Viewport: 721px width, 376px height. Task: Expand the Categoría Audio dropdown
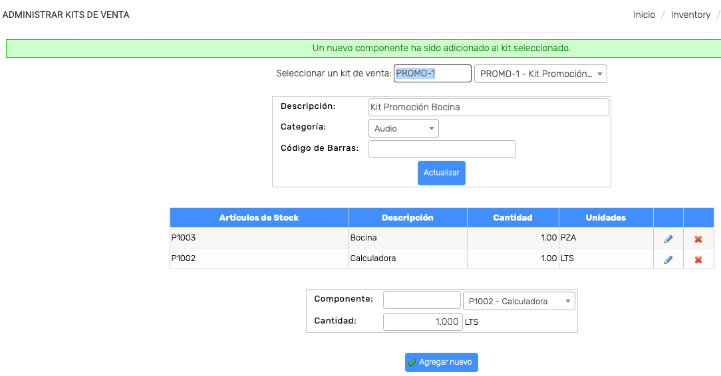point(403,129)
